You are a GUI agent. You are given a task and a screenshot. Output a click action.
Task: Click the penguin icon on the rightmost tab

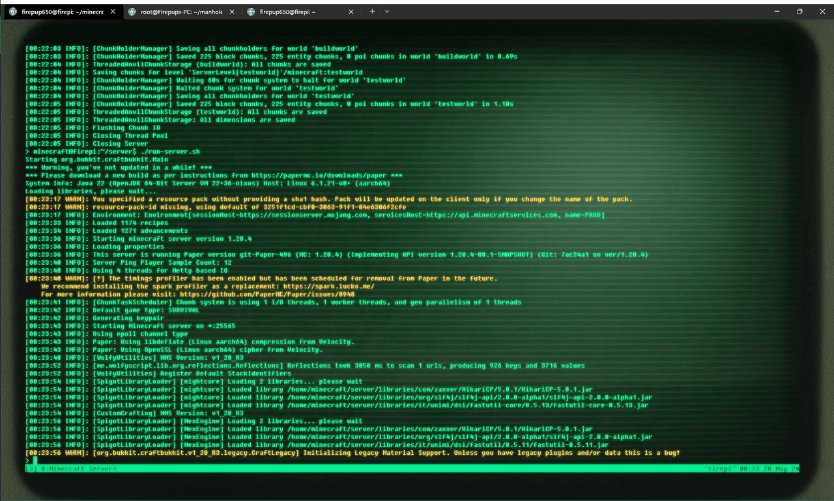[251, 12]
